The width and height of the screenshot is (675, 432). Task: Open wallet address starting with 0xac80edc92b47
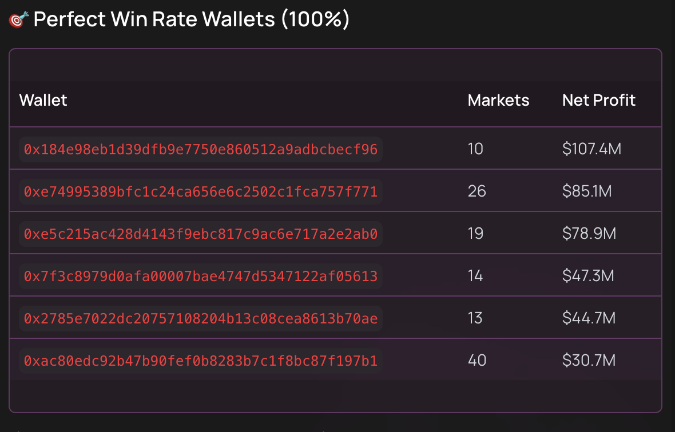pyautogui.click(x=201, y=361)
